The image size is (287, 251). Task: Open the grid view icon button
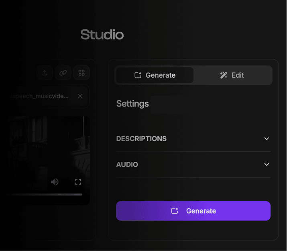pos(81,73)
